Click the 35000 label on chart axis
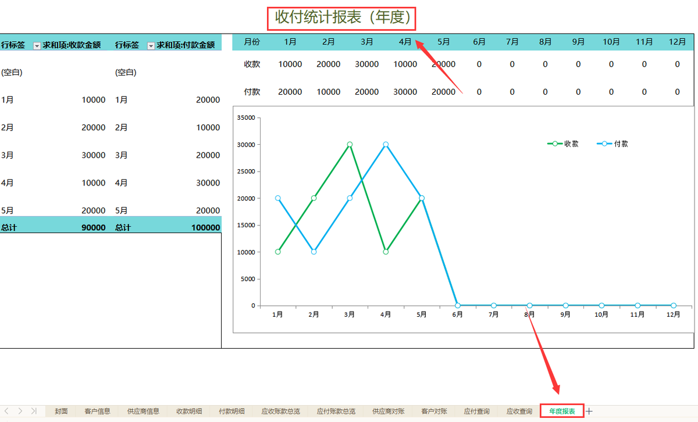Image resolution: width=698 pixels, height=422 pixels. [x=247, y=117]
